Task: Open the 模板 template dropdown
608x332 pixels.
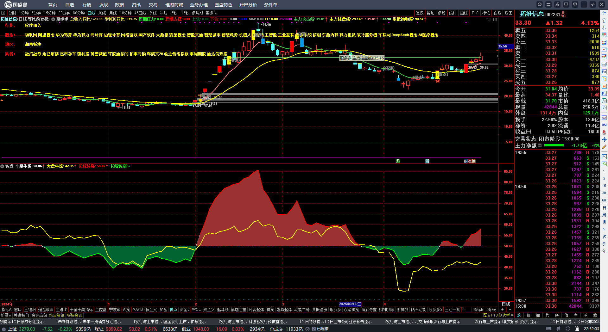Action: (x=491, y=310)
